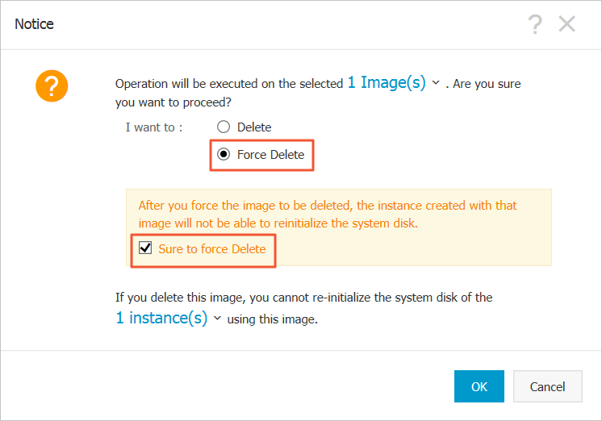Click the 'Operation will be executed' text
The height and width of the screenshot is (421, 602).
pos(229,84)
